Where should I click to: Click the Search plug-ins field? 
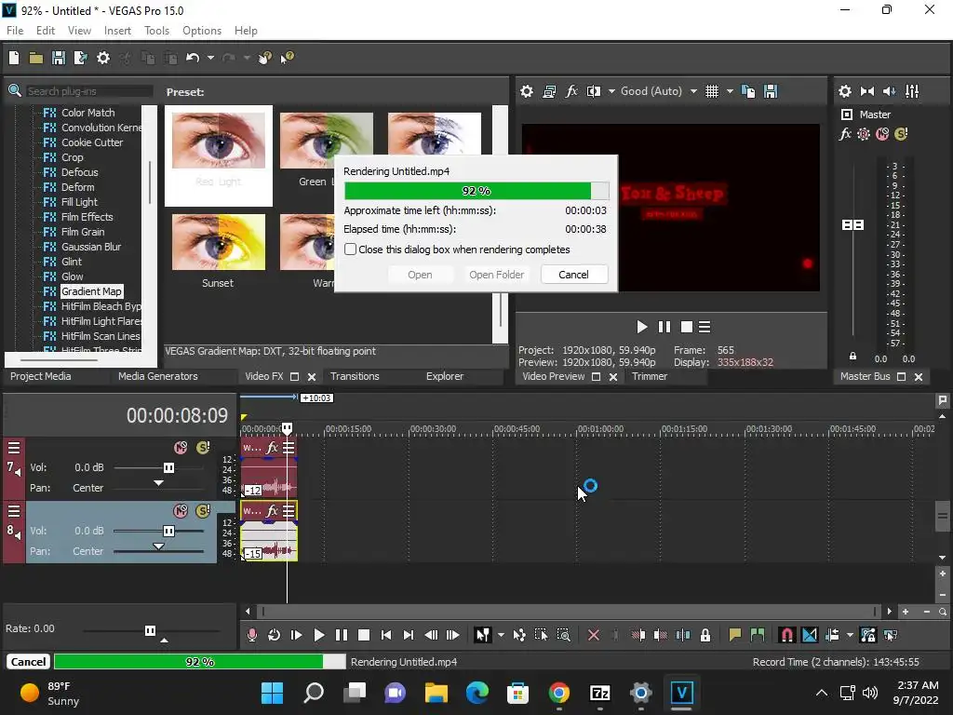click(x=89, y=91)
